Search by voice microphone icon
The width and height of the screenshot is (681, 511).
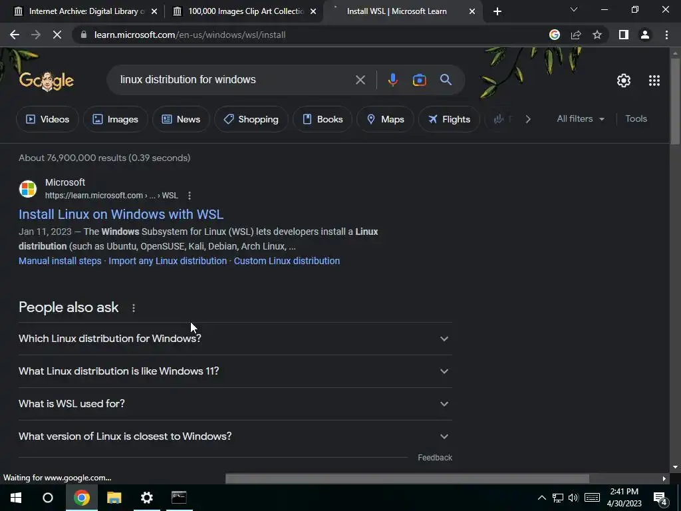(392, 80)
